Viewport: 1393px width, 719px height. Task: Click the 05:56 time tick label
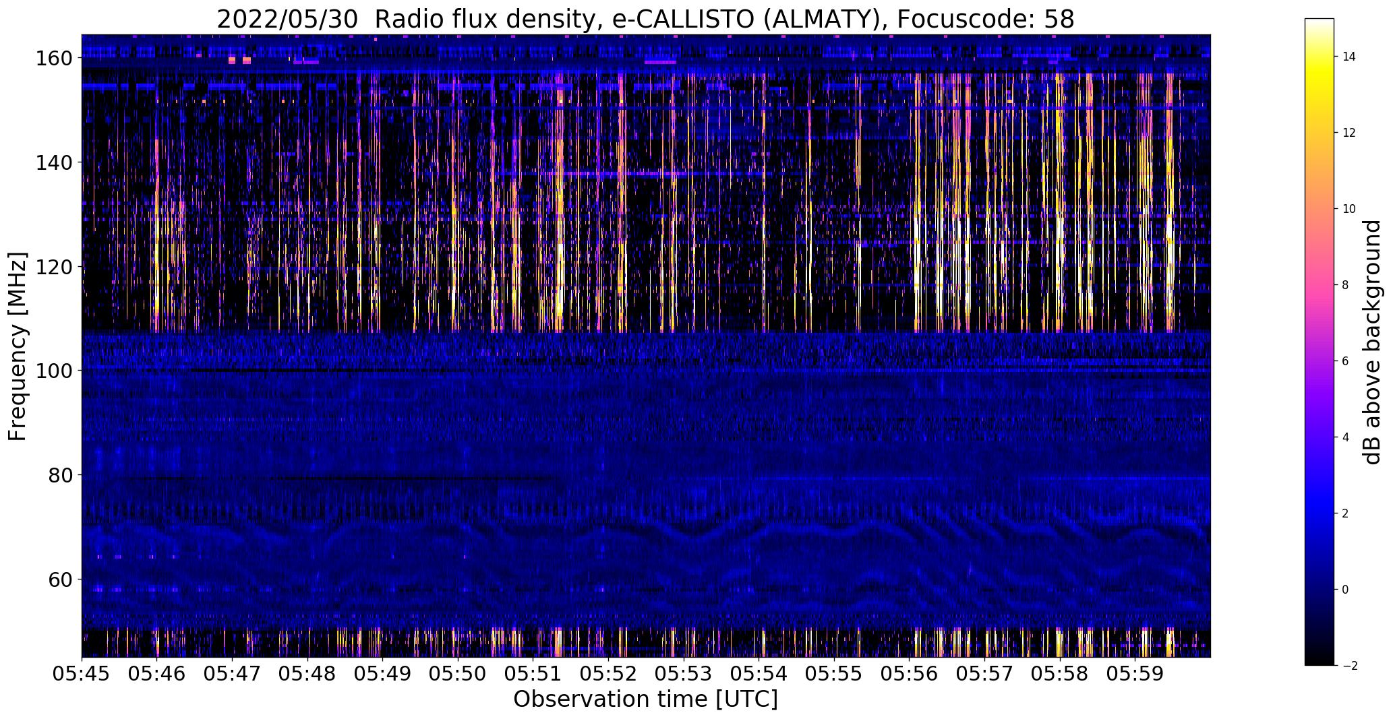click(x=910, y=673)
